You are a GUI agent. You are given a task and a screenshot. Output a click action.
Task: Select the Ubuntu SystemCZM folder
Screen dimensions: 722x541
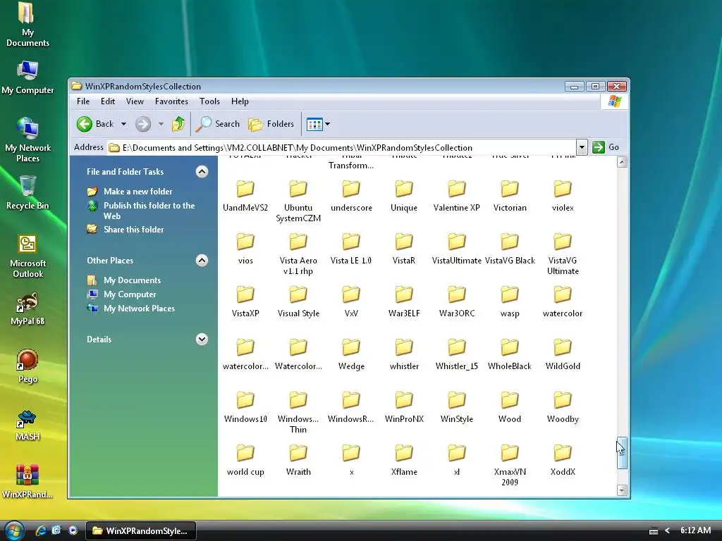pyautogui.click(x=298, y=201)
